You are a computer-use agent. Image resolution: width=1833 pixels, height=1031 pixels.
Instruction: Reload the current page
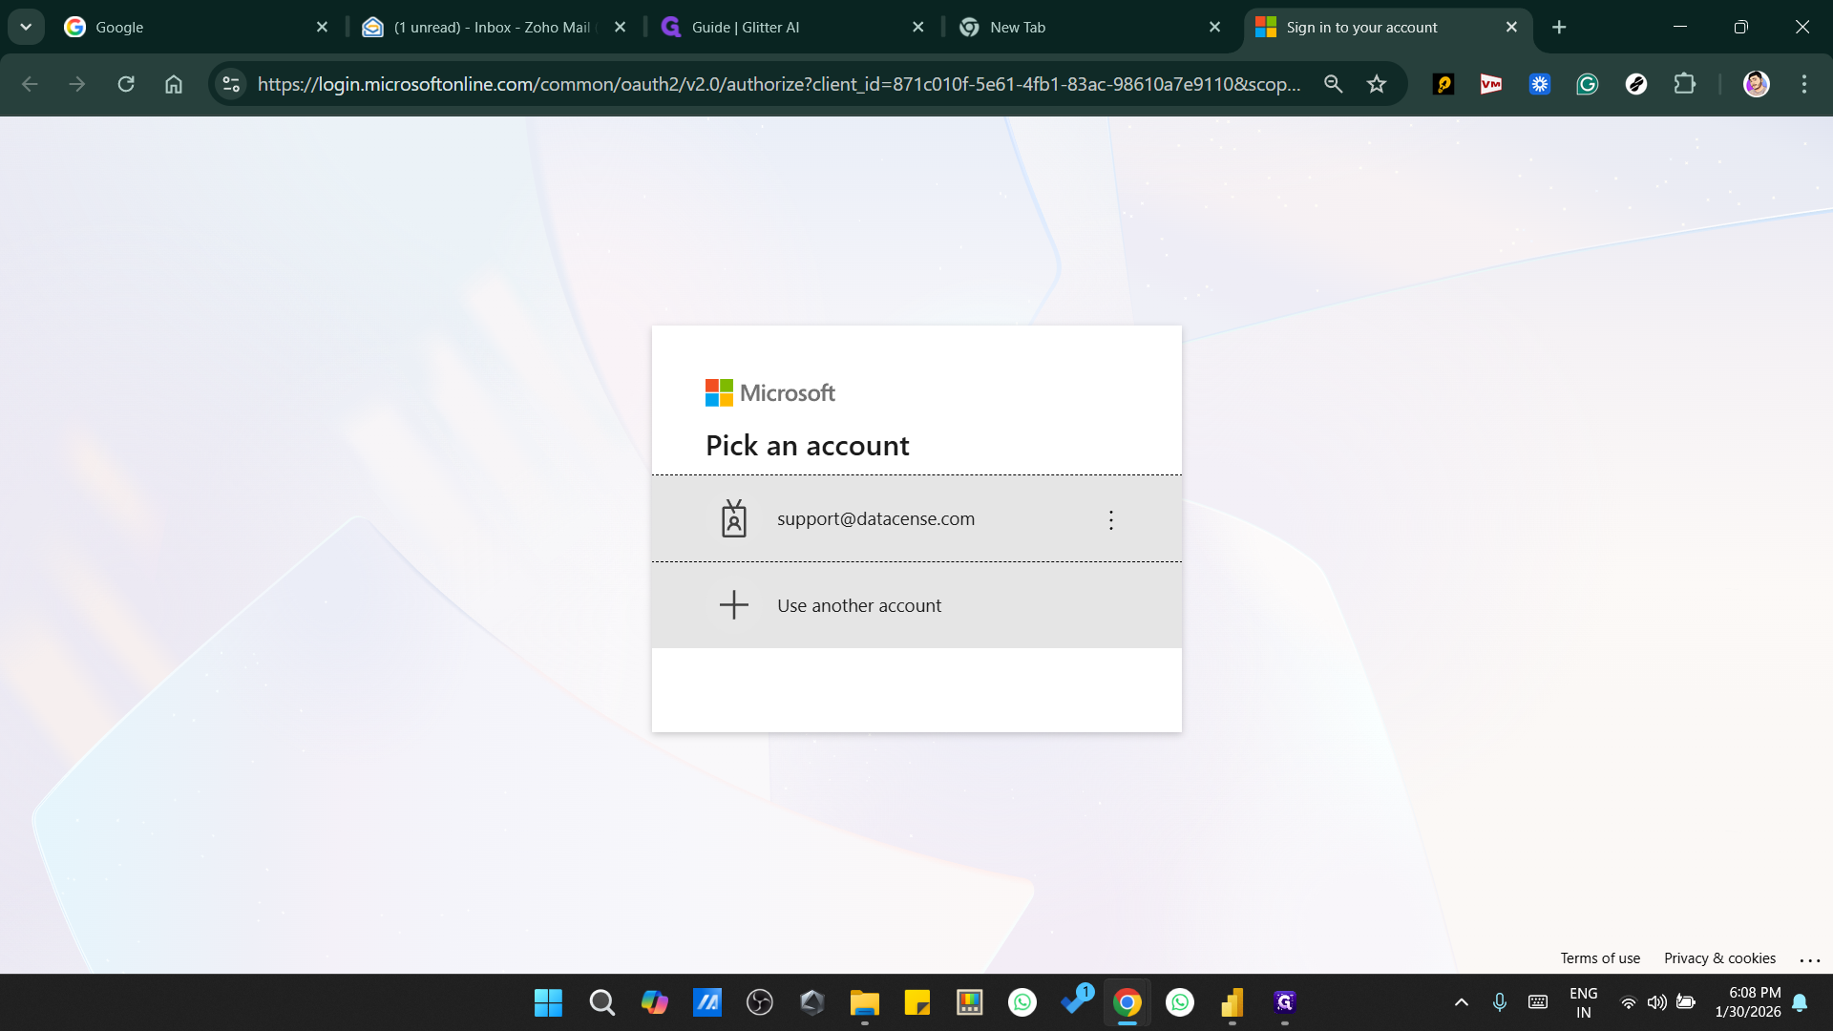(x=125, y=84)
